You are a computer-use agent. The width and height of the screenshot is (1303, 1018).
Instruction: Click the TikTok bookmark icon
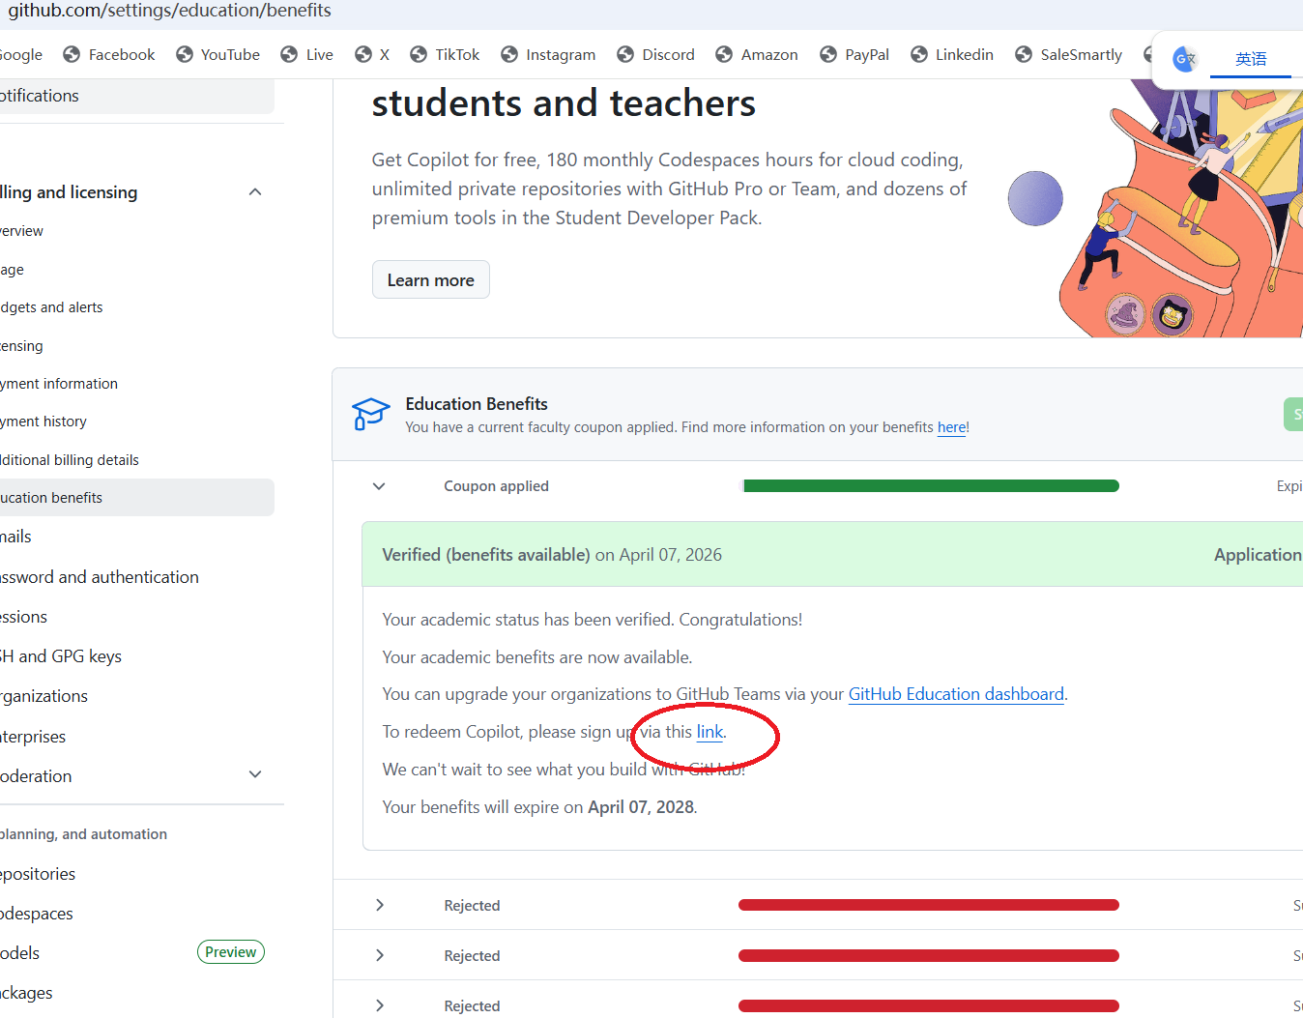click(x=419, y=55)
